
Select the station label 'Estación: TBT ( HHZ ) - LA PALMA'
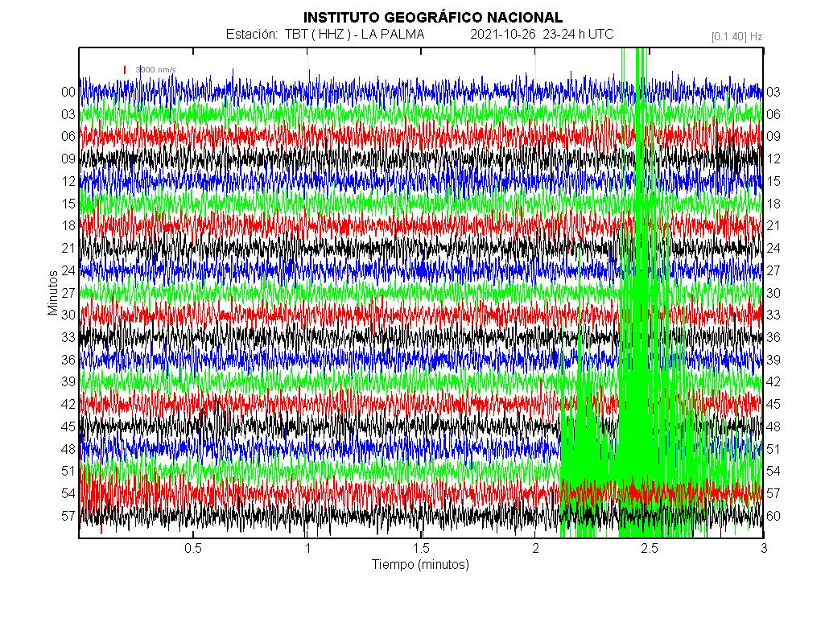325,35
